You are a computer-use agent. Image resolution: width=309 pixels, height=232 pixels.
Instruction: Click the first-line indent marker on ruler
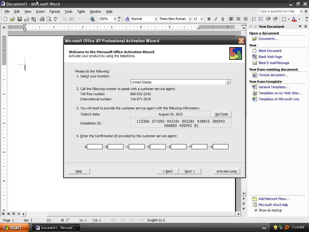(25, 25)
